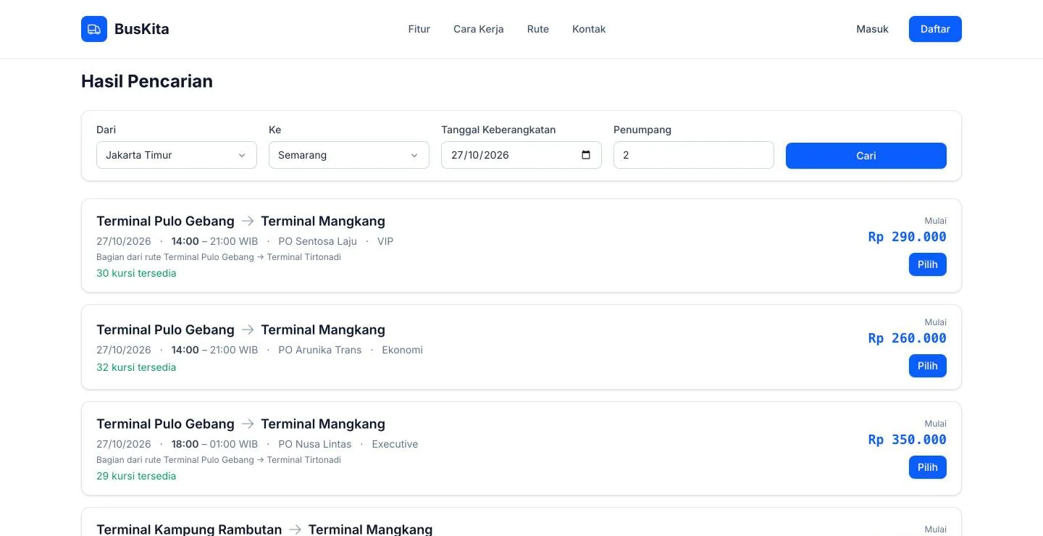Choose Pilih for PO Nusa Lintas trip
This screenshot has height=536, width=1043.
tap(928, 467)
